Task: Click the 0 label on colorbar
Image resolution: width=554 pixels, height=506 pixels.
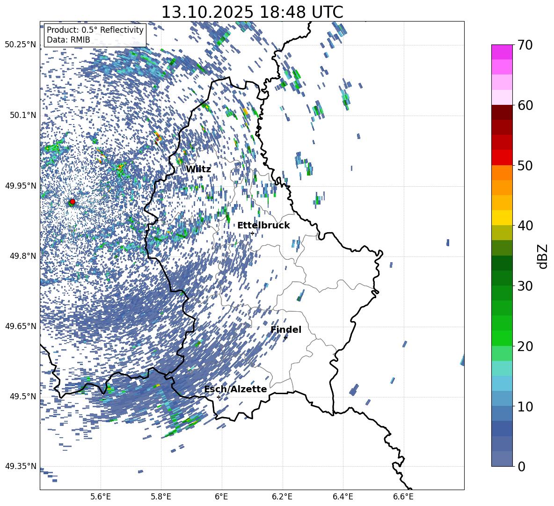Action: point(521,466)
